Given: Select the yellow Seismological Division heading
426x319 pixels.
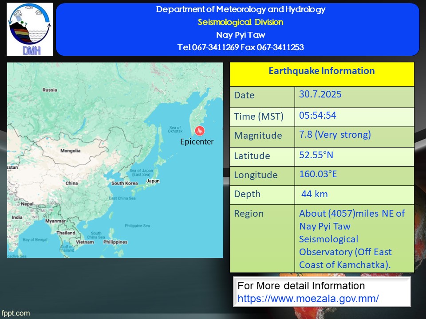Looking at the screenshot, I should [x=241, y=22].
